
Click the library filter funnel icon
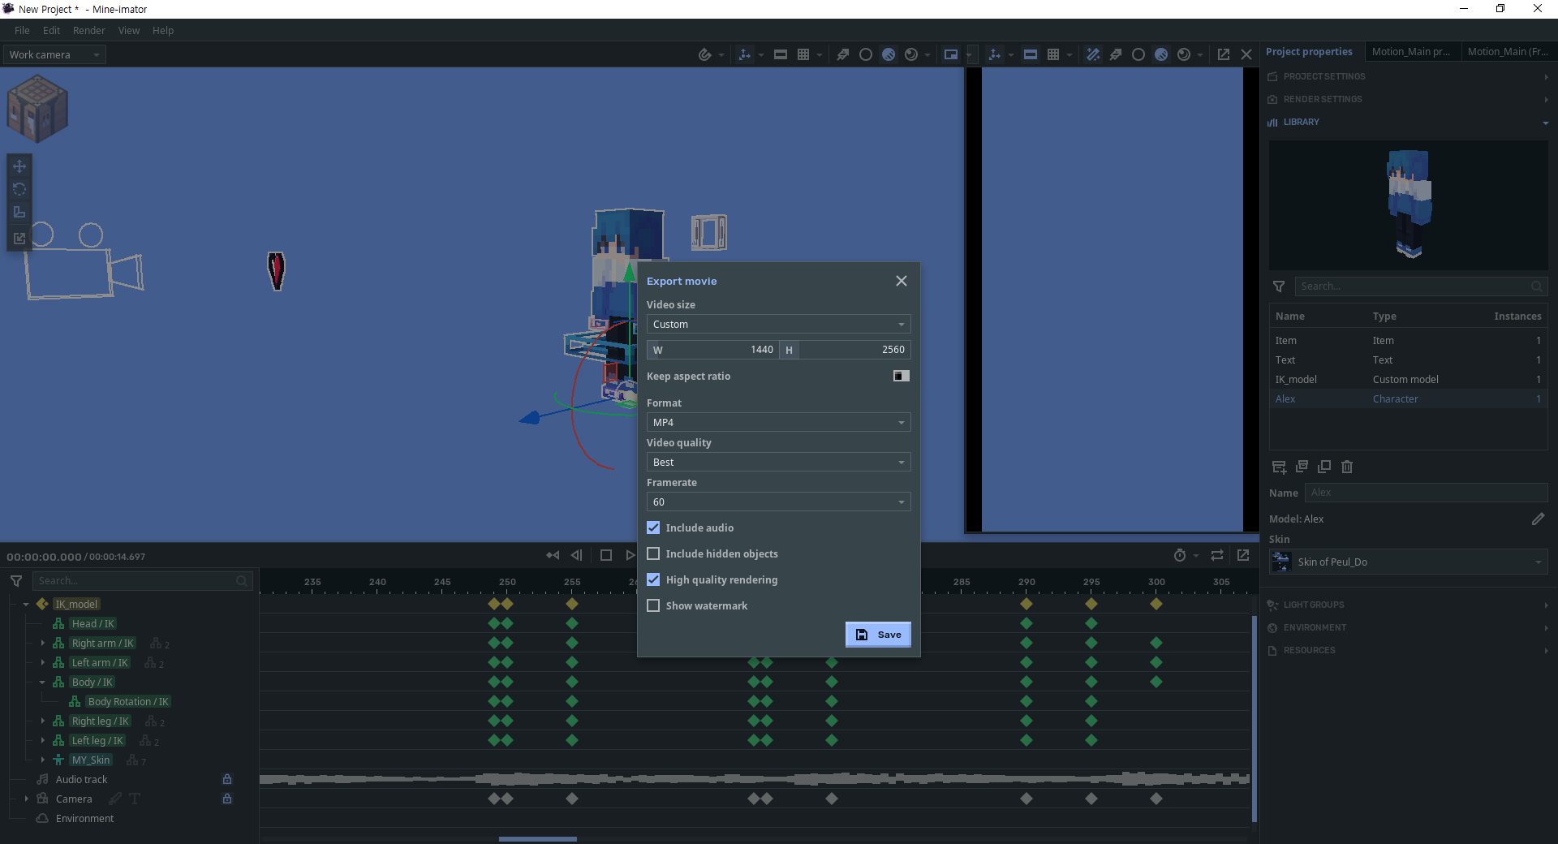pyautogui.click(x=1279, y=286)
